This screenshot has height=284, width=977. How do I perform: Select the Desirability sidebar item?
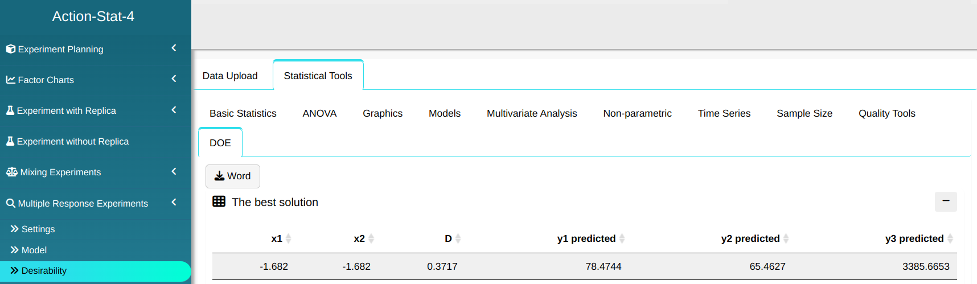click(x=44, y=271)
